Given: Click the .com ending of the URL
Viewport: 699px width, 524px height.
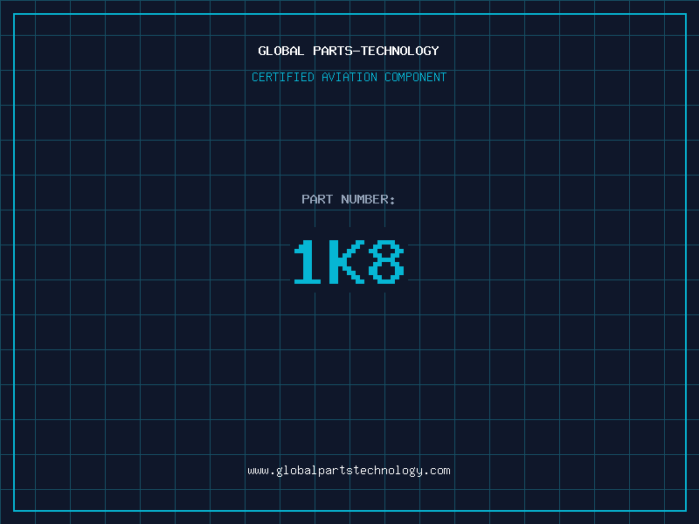Looking at the screenshot, I should point(437,471).
